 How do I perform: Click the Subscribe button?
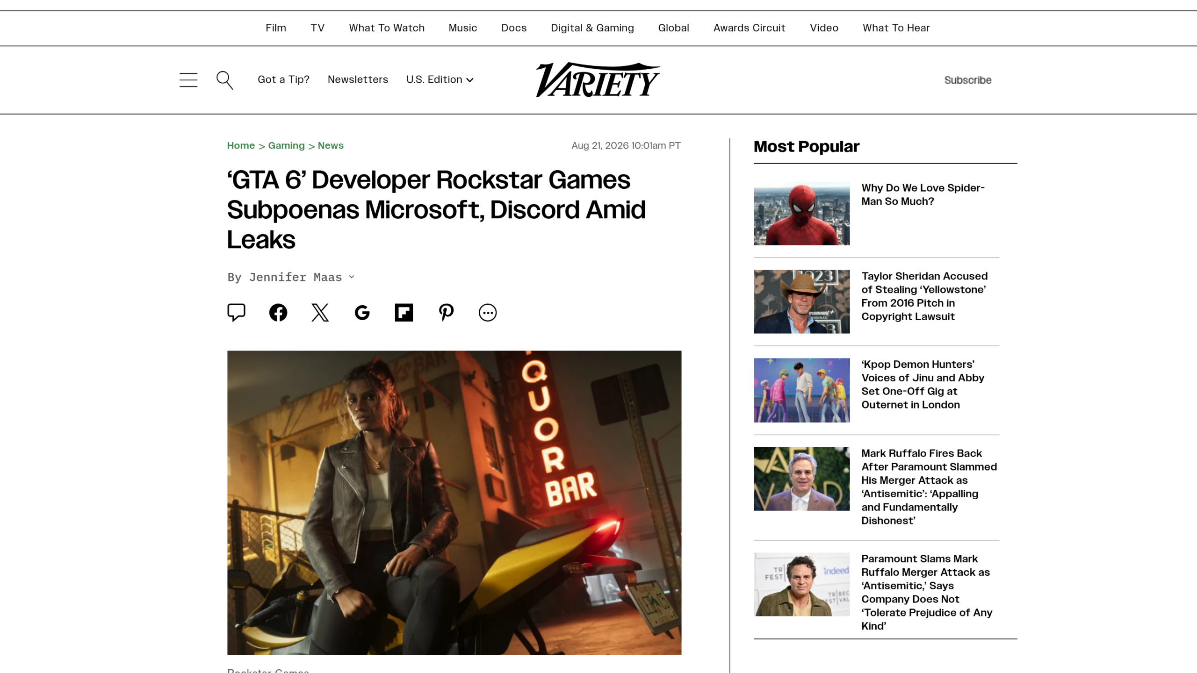click(968, 80)
